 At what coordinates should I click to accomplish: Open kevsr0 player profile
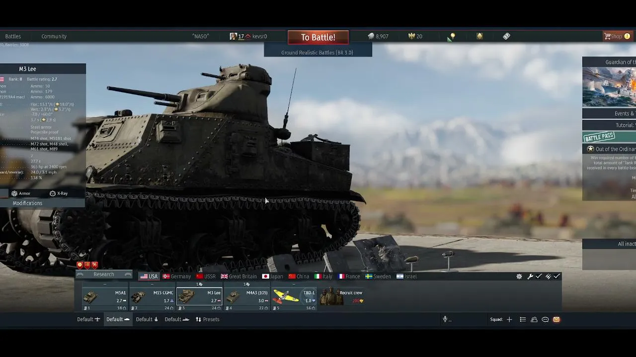click(259, 36)
